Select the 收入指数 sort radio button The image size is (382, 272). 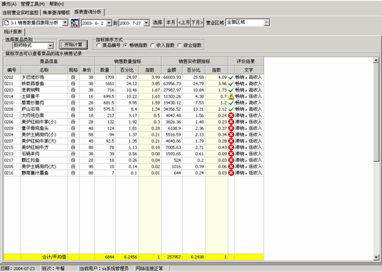click(x=152, y=45)
